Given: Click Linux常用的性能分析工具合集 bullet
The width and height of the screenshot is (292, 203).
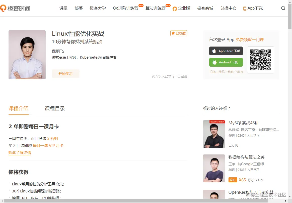Looking at the screenshot, I should [38, 184].
